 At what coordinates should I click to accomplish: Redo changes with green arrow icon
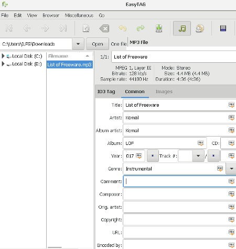coord(141,28)
